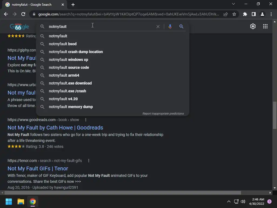Bookmark this page with the star icon

[234, 14]
